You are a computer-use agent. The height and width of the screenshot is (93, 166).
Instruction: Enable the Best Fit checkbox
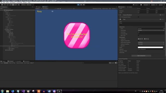(x=139, y=46)
